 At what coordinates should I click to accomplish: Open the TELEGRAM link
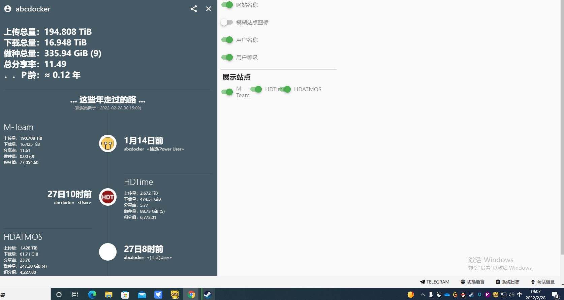[435, 282]
